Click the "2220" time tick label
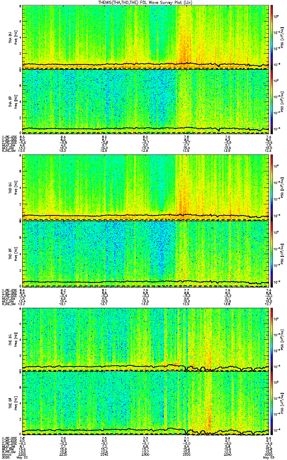Viewport: 287px width, 460px height. coord(64,455)
